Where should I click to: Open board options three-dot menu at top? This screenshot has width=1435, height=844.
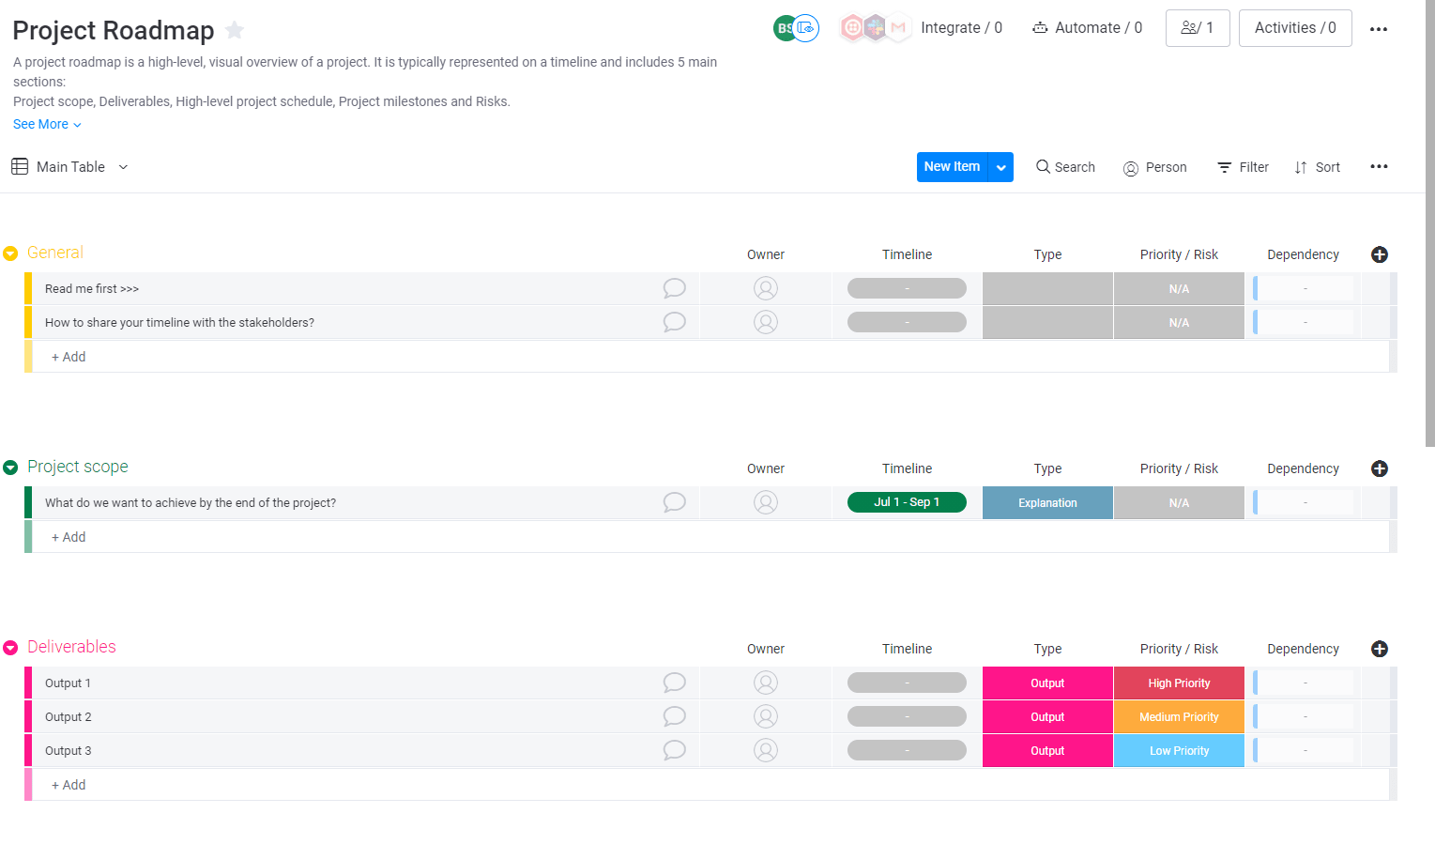(x=1379, y=29)
